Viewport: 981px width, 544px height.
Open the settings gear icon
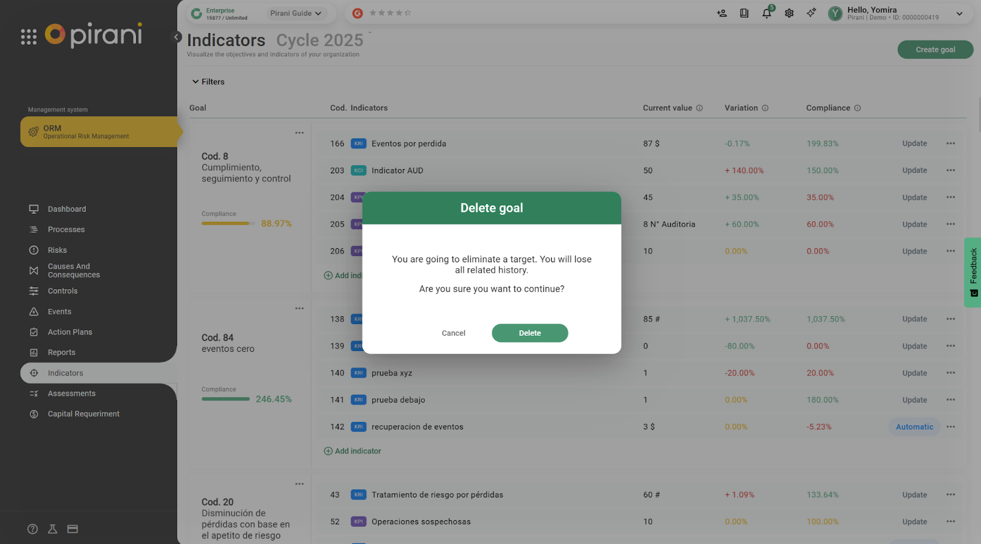[789, 13]
